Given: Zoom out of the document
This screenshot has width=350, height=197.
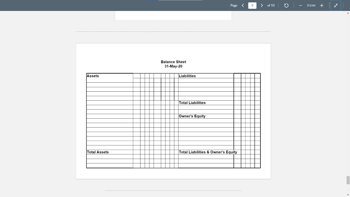Looking at the screenshot, I should click(300, 5).
